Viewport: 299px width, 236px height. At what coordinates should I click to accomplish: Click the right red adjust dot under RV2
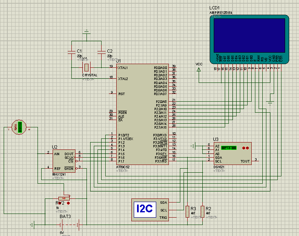[x=68, y=203]
